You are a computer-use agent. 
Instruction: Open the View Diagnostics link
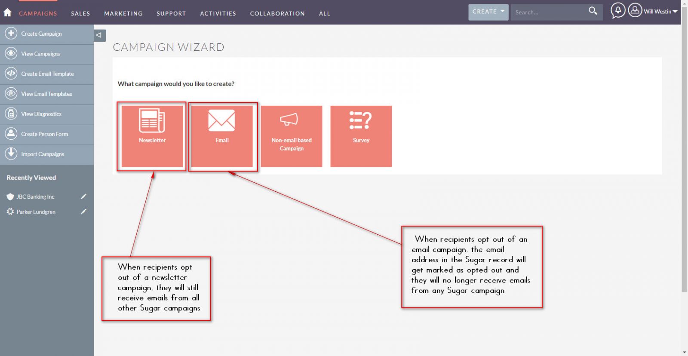pos(41,114)
